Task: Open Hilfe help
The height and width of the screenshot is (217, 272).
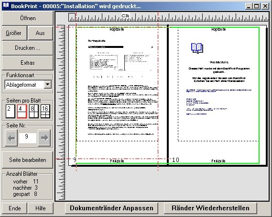Action: click(x=41, y=208)
